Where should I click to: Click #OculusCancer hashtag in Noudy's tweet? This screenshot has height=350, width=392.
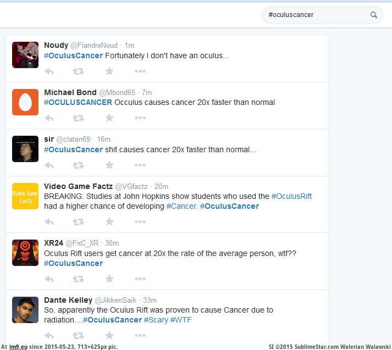coord(73,55)
